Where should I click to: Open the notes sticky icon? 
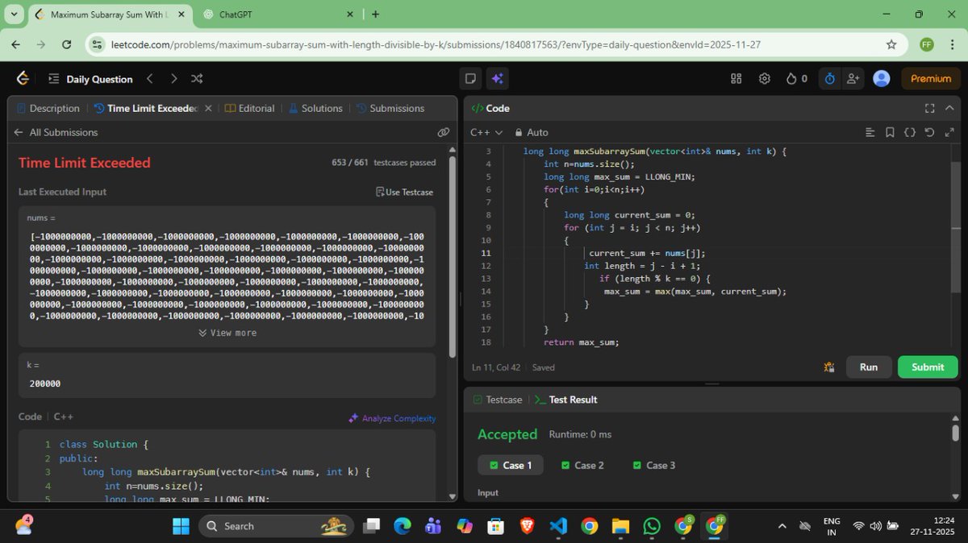(x=471, y=78)
